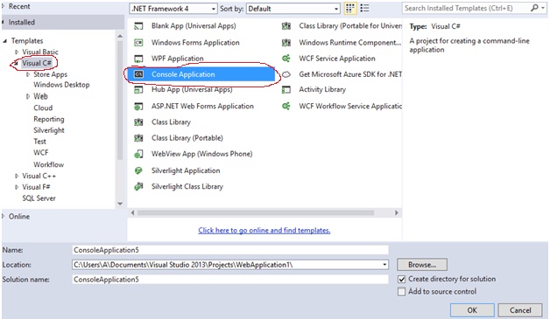
Task: Click the Activity Library template icon
Action: [286, 90]
